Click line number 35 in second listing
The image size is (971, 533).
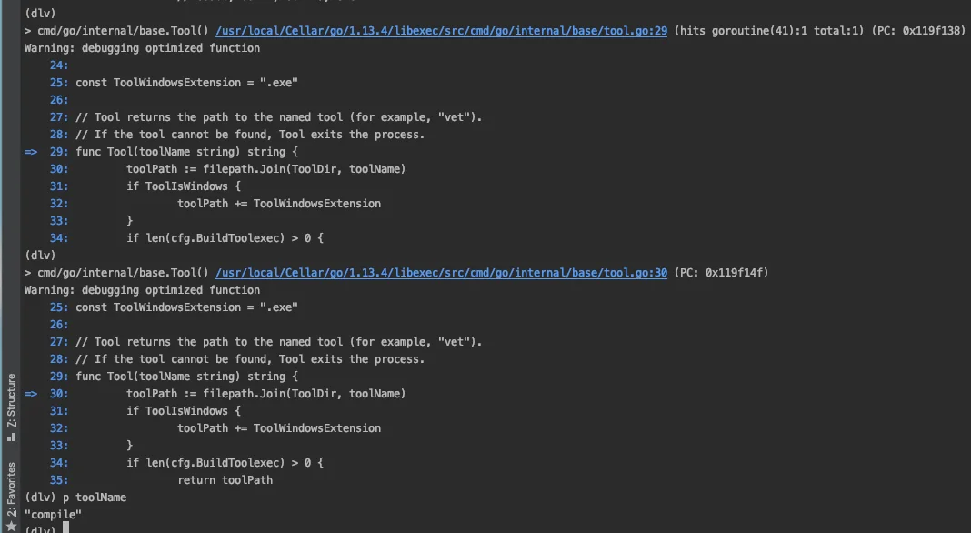59,479
